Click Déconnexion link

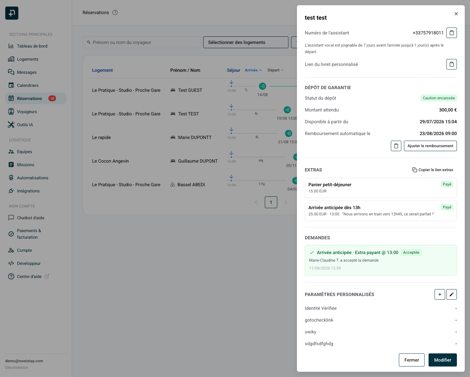[17, 367]
